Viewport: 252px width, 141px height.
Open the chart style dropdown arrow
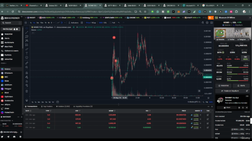pyautogui.click(x=65, y=23)
